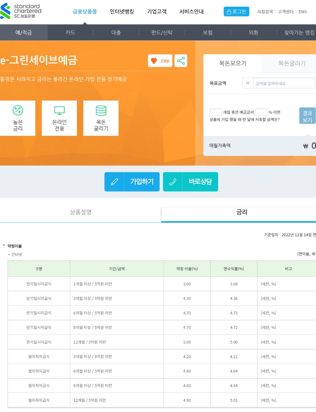This screenshot has height=412, width=316.
Task: Open 인터넷뱅킹 main menu
Action: pos(122,12)
